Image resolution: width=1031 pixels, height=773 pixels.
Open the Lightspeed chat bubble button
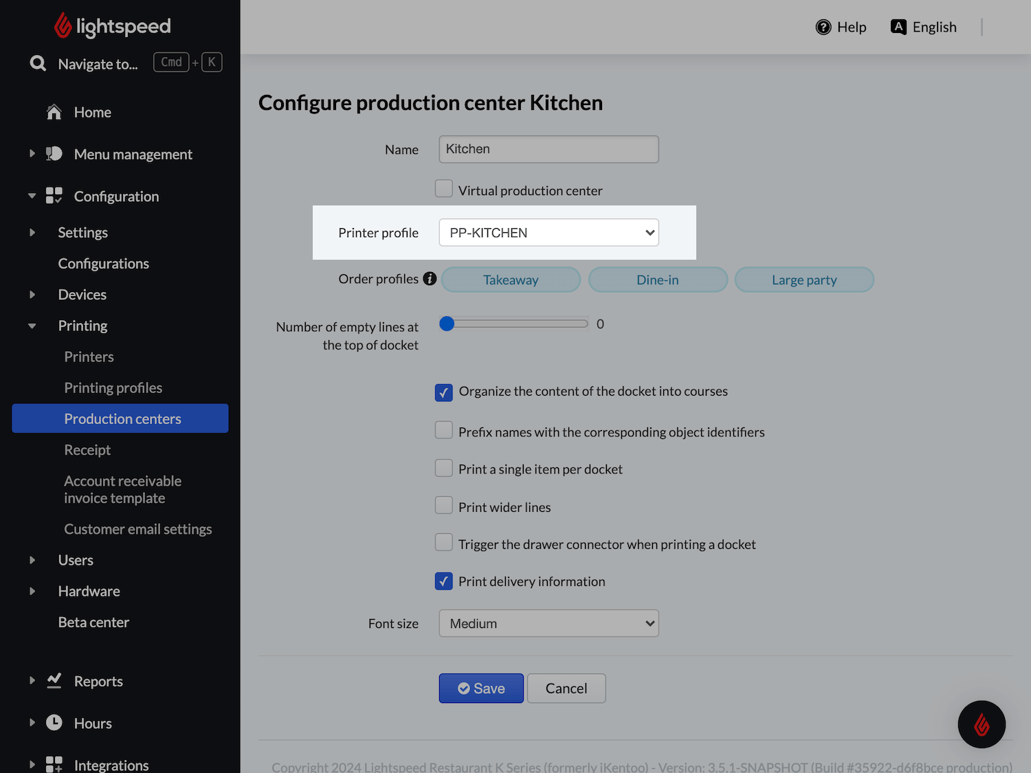click(981, 724)
